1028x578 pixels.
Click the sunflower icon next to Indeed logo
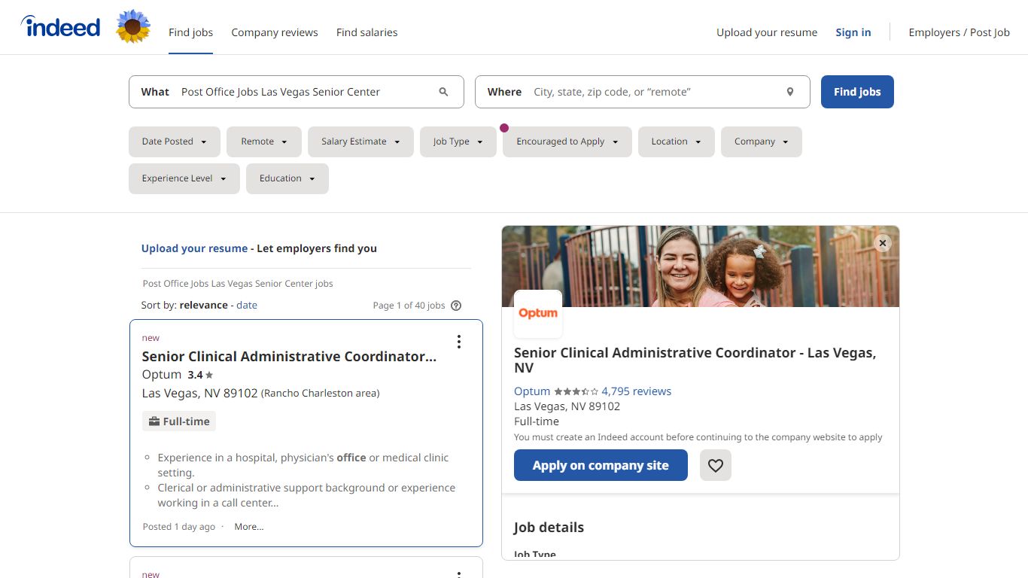tap(133, 27)
